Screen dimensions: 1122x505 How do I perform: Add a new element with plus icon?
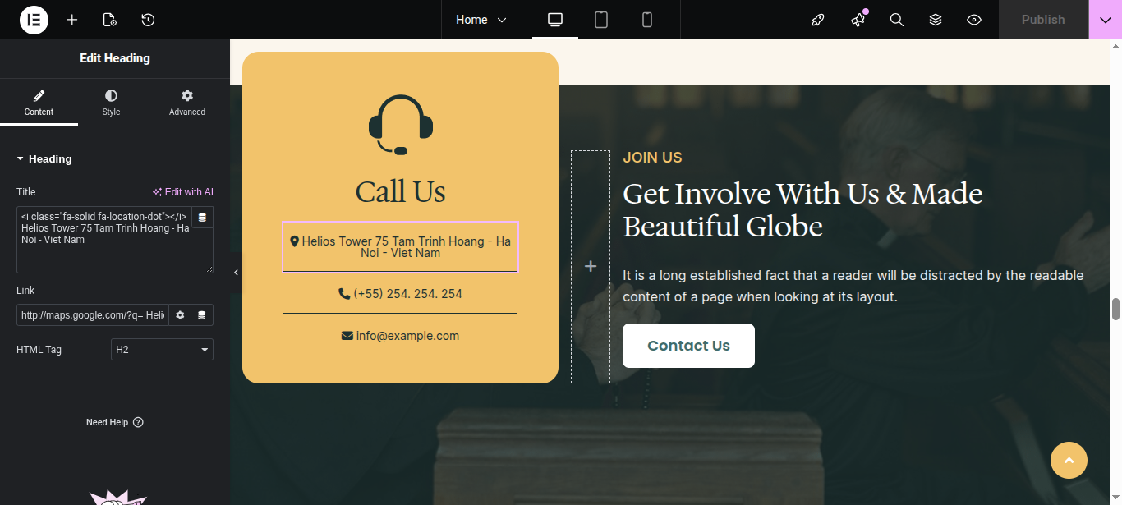[72, 20]
